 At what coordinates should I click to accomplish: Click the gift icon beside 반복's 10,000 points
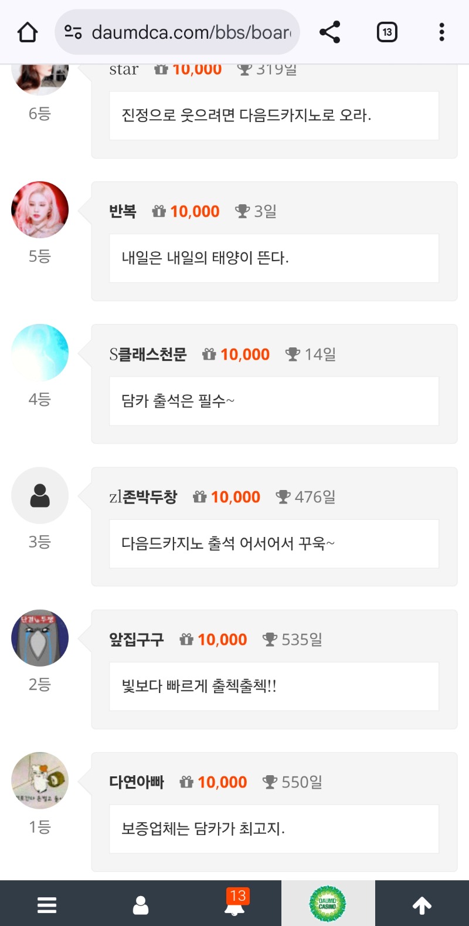159,211
